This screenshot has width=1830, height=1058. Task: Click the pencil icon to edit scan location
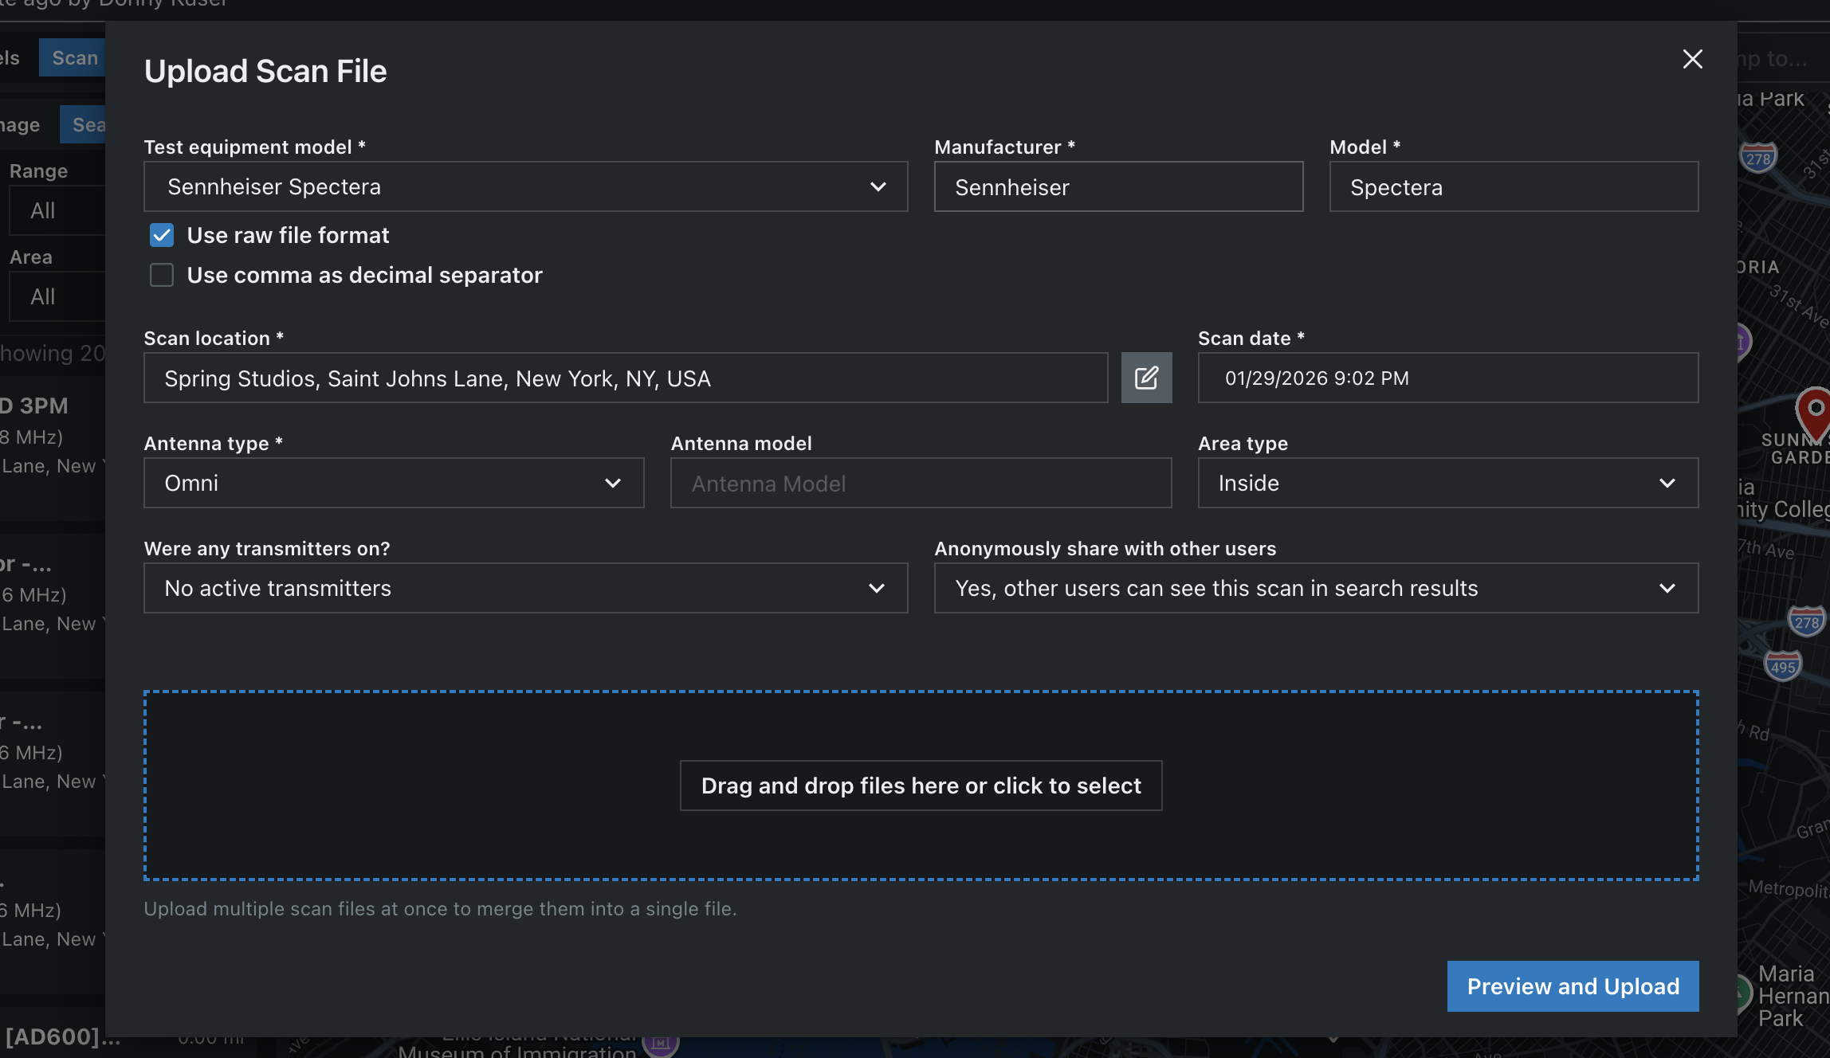1146,378
